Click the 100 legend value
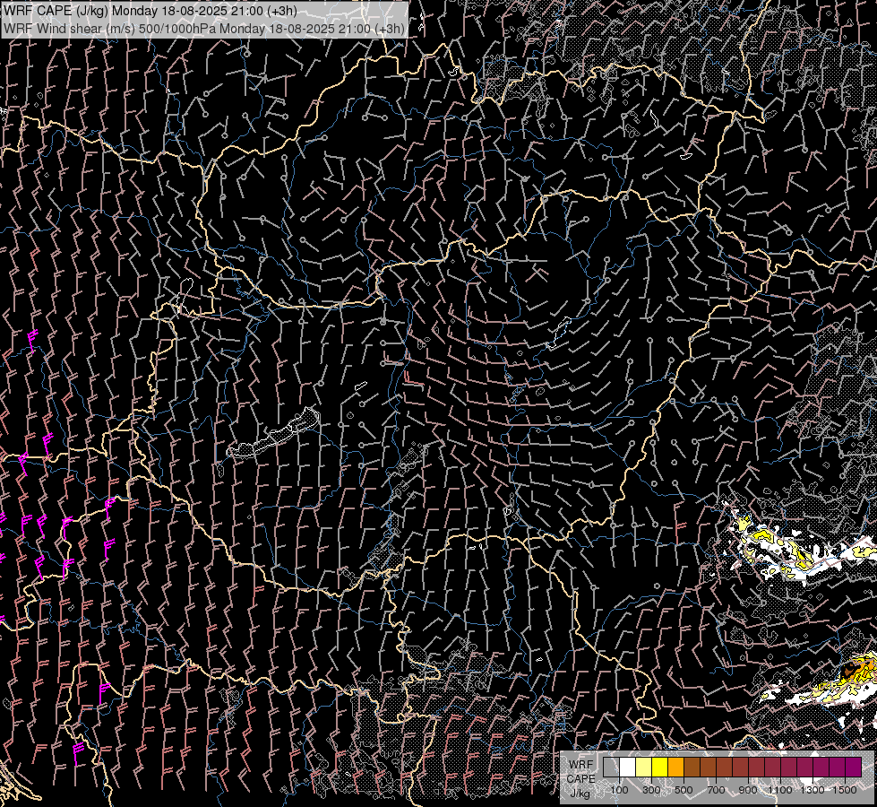This screenshot has width=877, height=807. 619,790
